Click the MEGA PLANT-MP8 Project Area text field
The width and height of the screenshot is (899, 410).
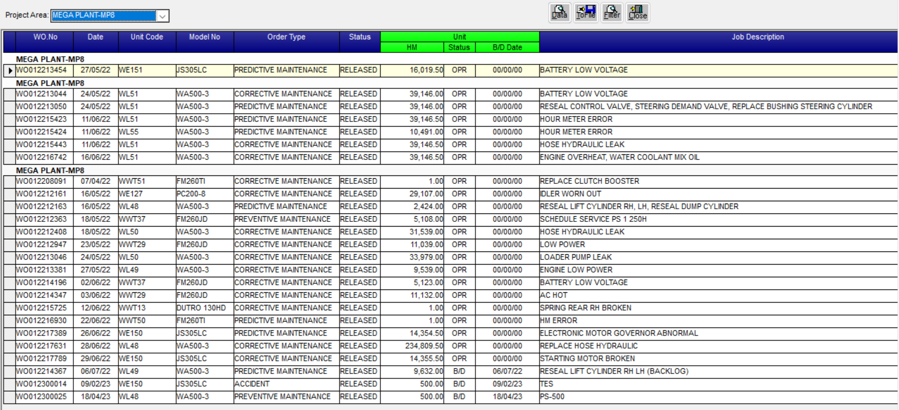pos(103,15)
